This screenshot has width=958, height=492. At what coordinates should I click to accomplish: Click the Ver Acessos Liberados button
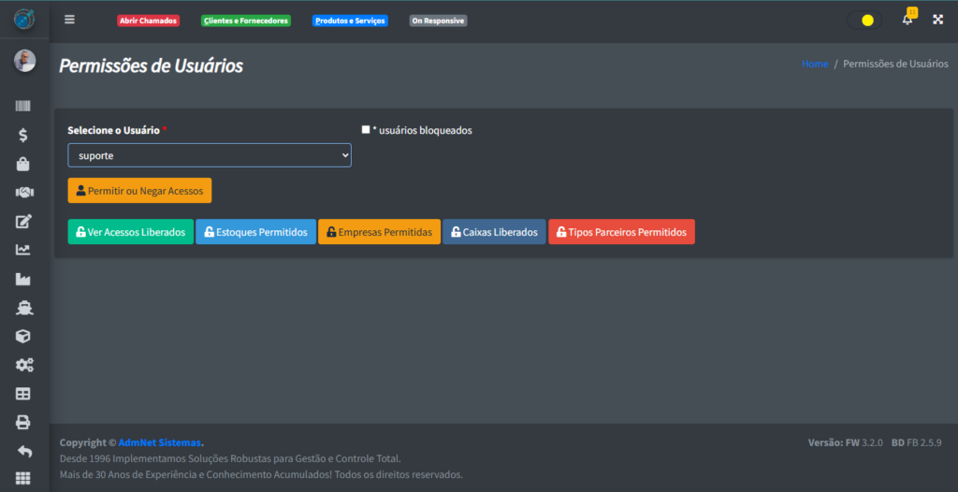[x=130, y=232]
